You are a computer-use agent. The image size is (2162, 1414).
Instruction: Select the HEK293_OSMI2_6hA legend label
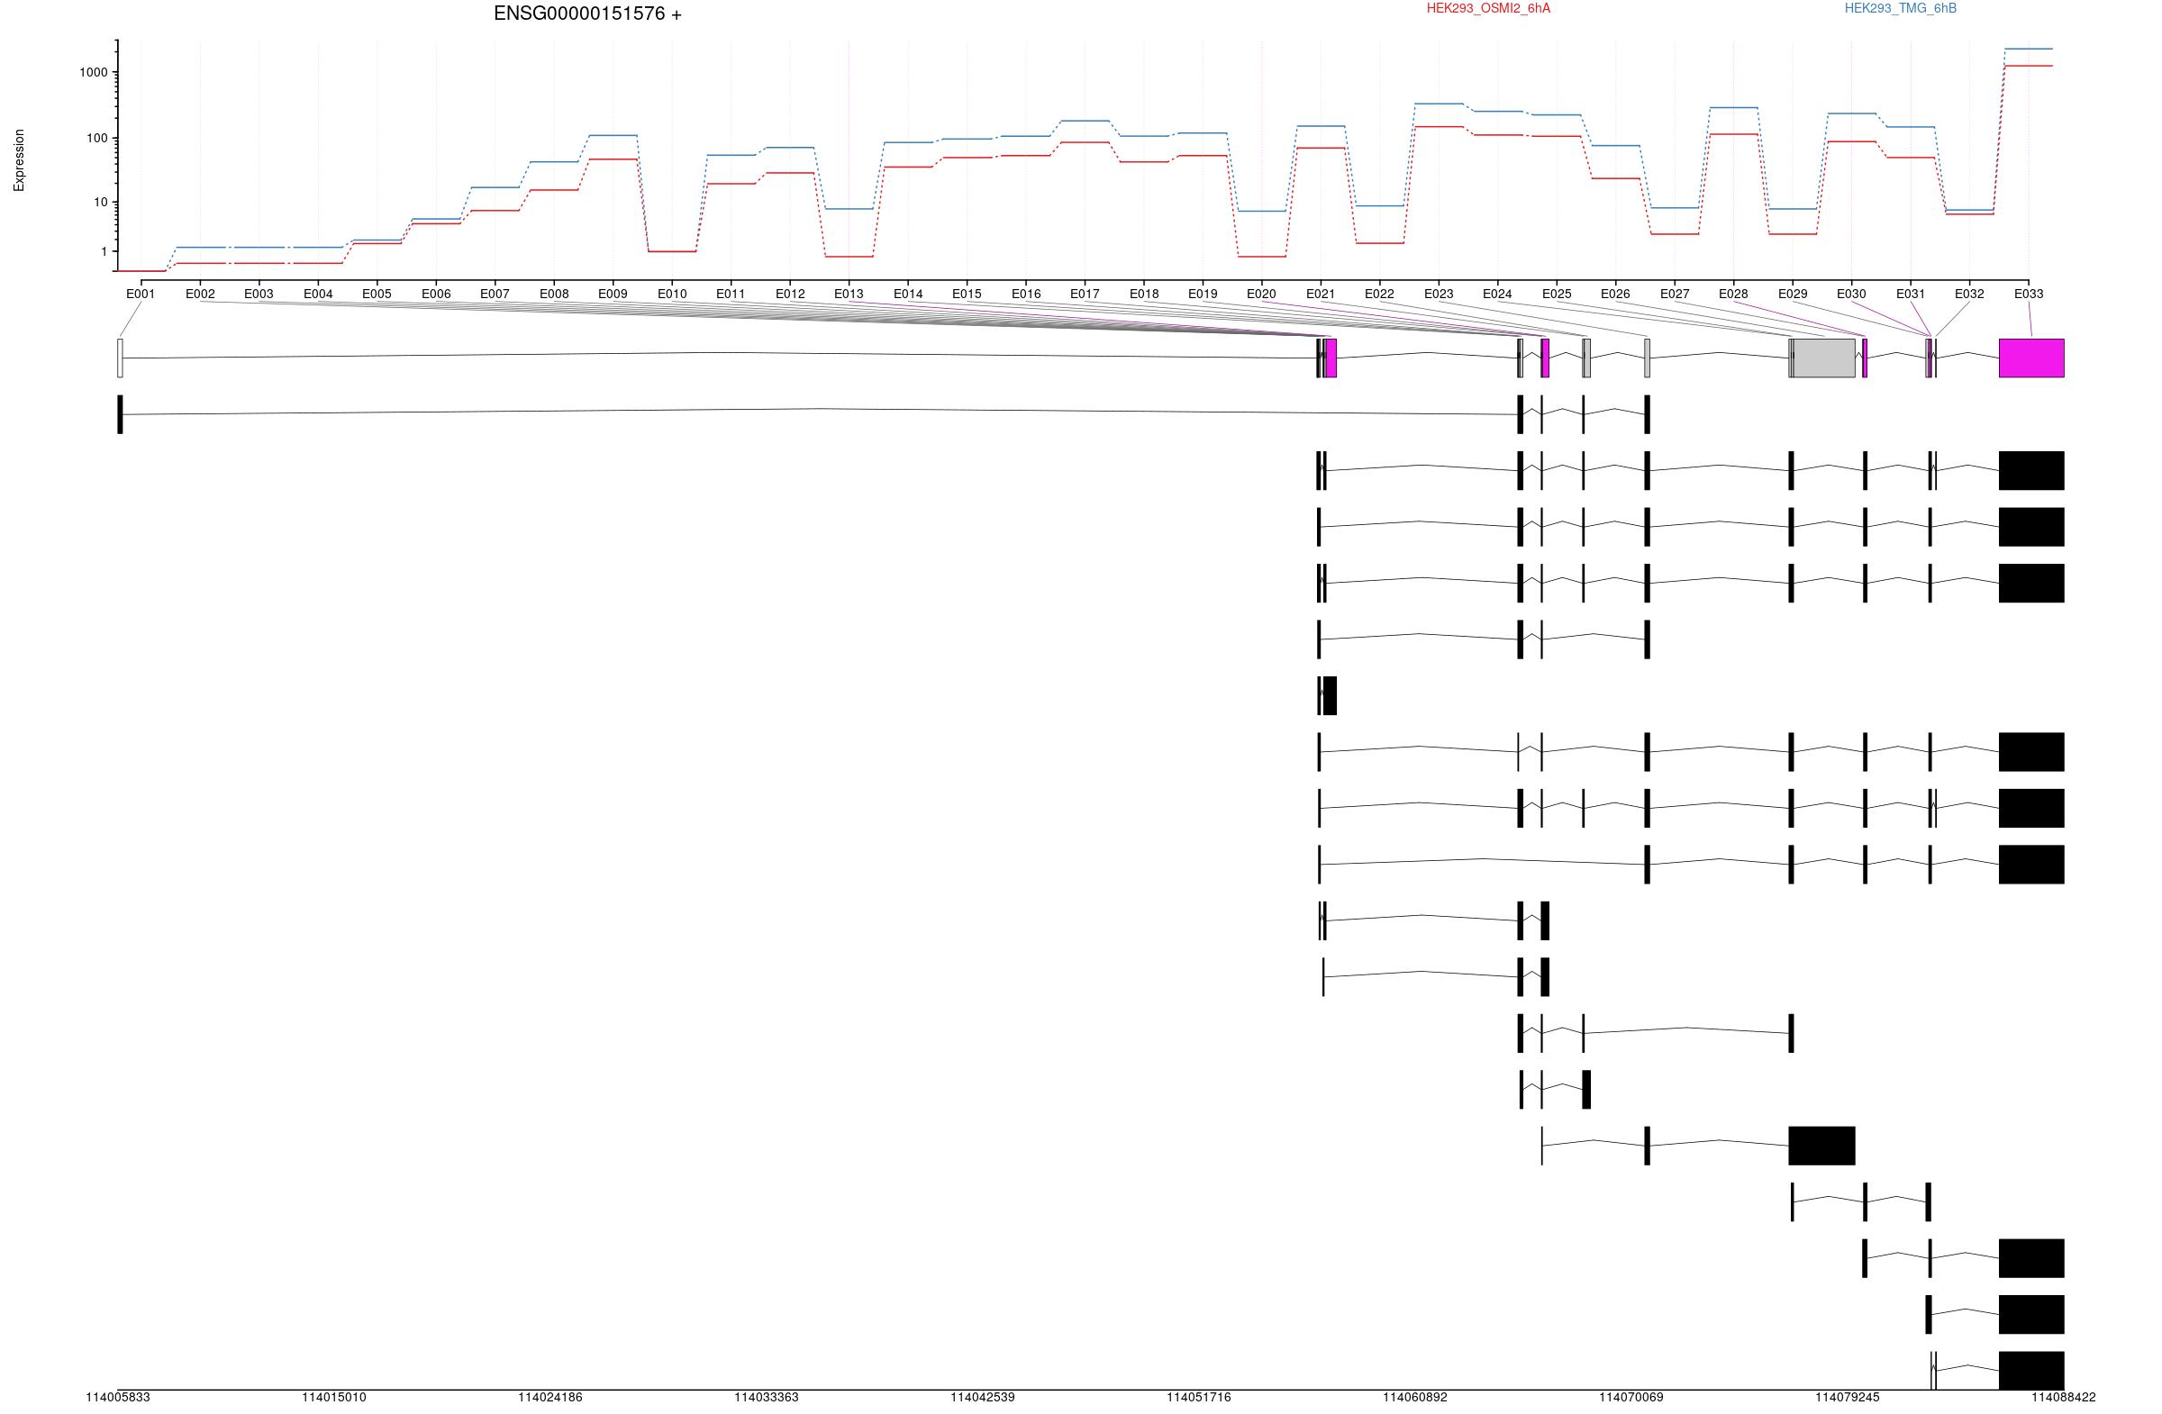1488,8
